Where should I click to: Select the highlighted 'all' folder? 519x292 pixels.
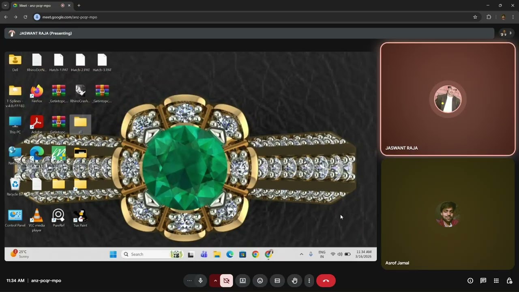[80, 125]
